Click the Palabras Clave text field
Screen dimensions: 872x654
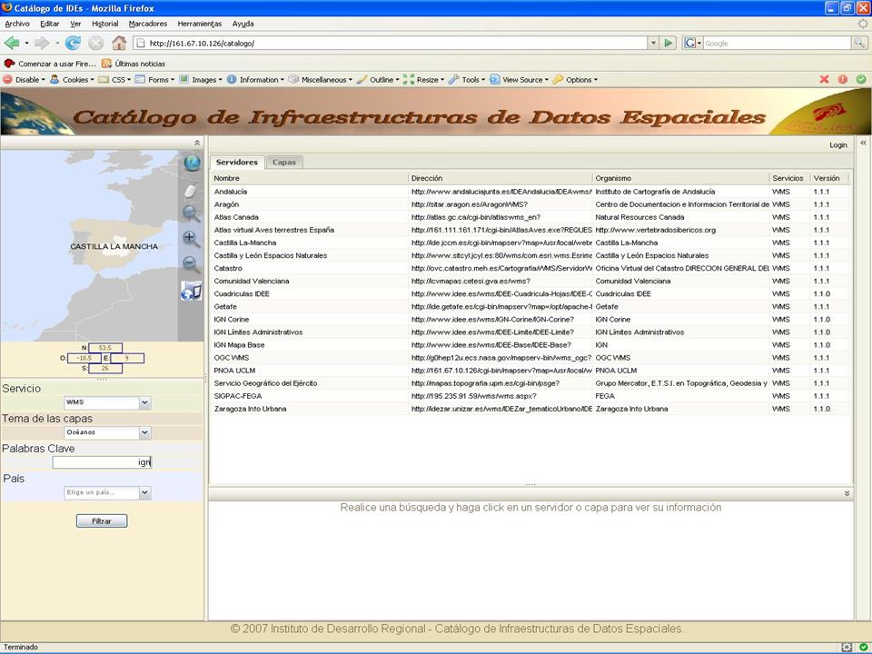pos(102,462)
